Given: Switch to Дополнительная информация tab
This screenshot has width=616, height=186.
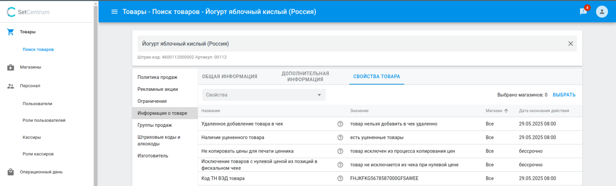Looking at the screenshot, I should tap(305, 76).
